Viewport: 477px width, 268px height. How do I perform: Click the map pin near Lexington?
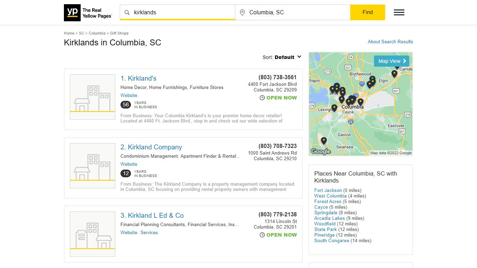click(334, 108)
